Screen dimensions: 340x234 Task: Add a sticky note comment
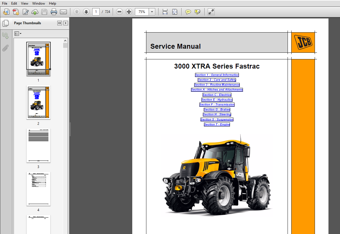[x=188, y=12]
